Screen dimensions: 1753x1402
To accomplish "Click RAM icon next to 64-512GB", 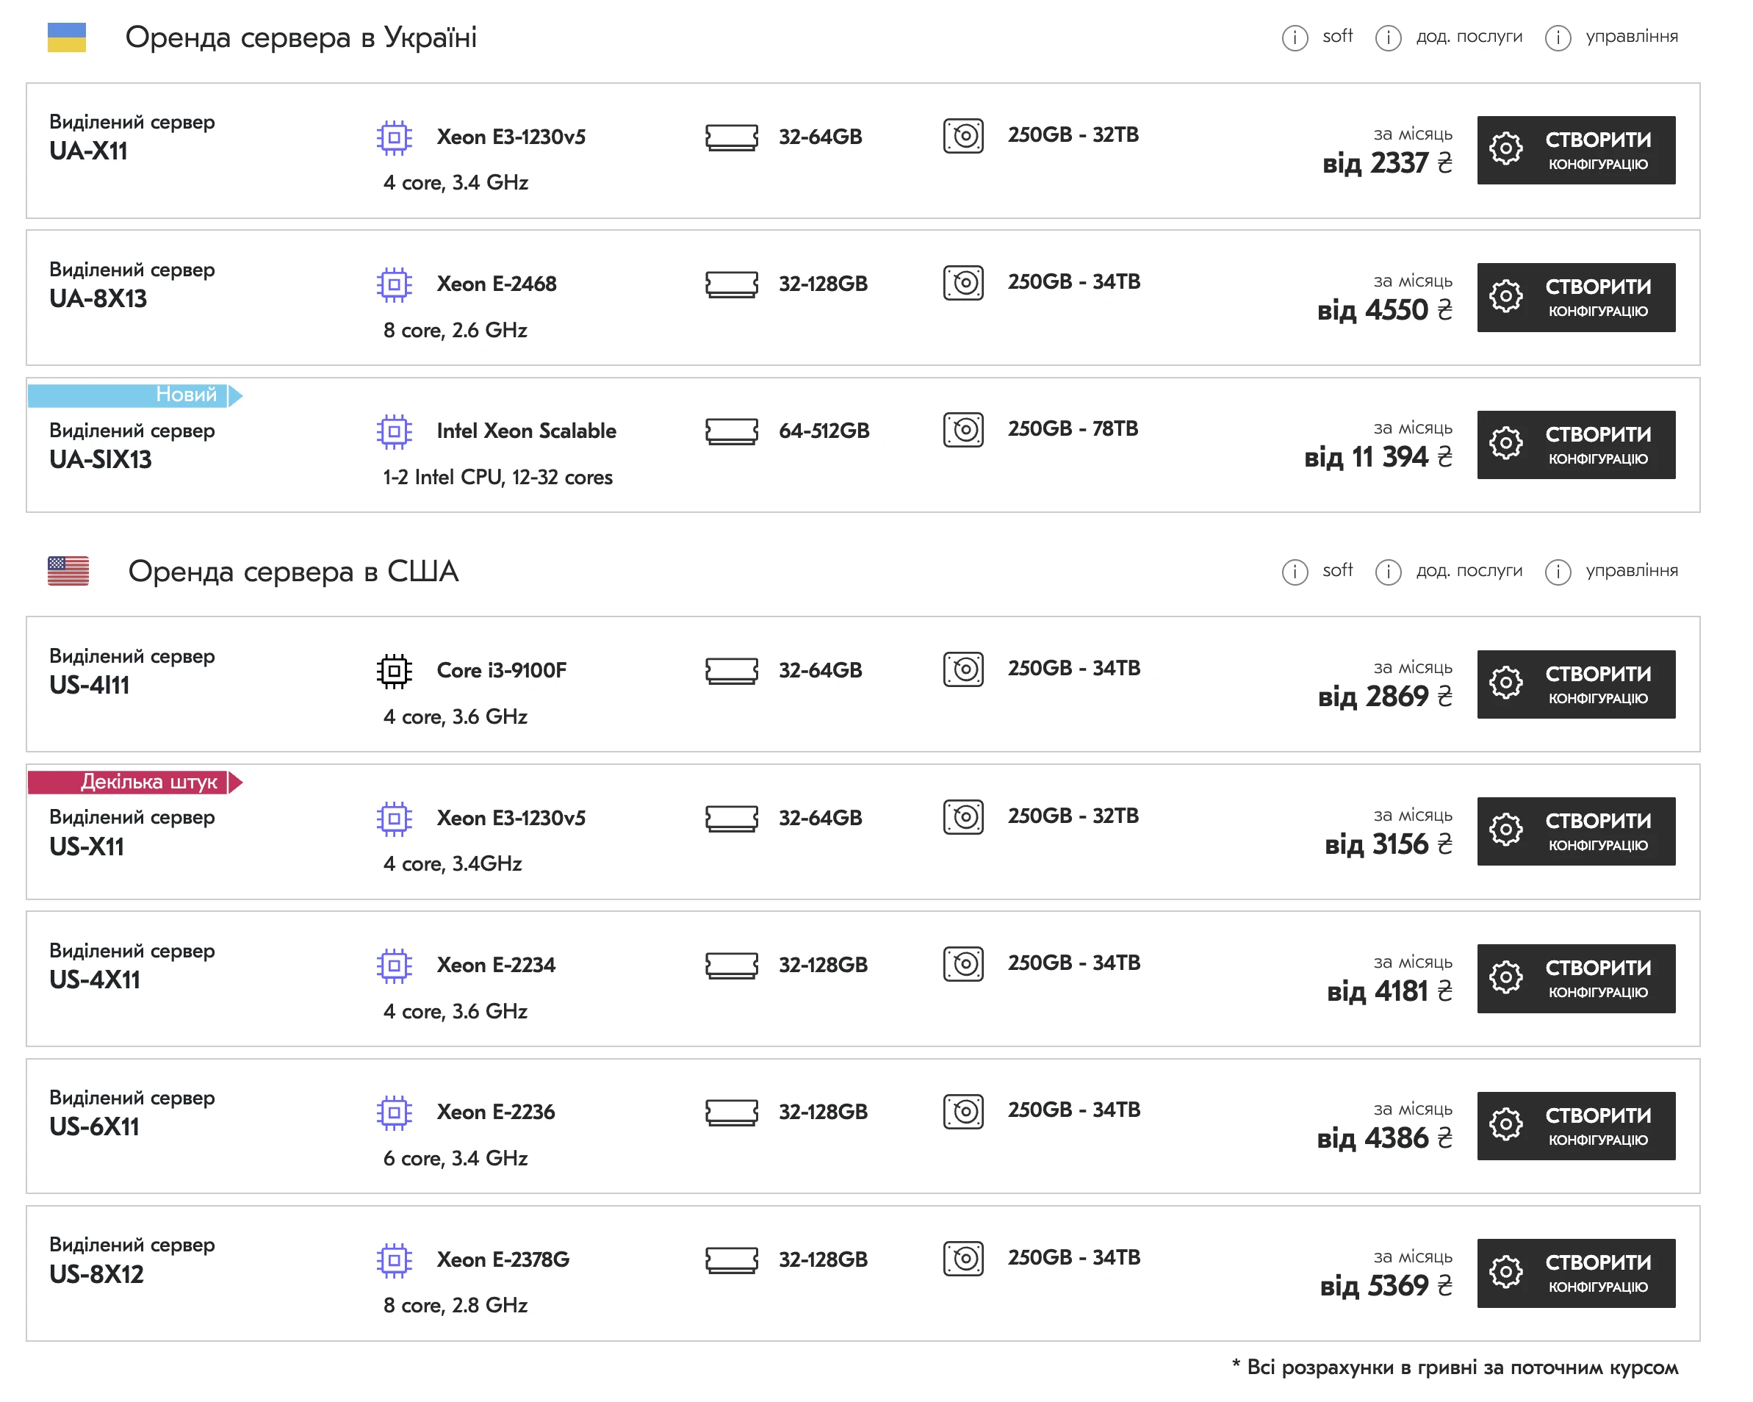I will coord(731,431).
